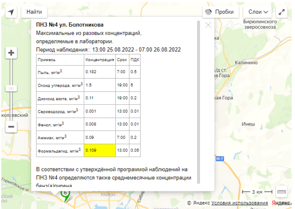Expand the map to fullscreen
295x209 pixels.
pyautogui.click(x=283, y=12)
